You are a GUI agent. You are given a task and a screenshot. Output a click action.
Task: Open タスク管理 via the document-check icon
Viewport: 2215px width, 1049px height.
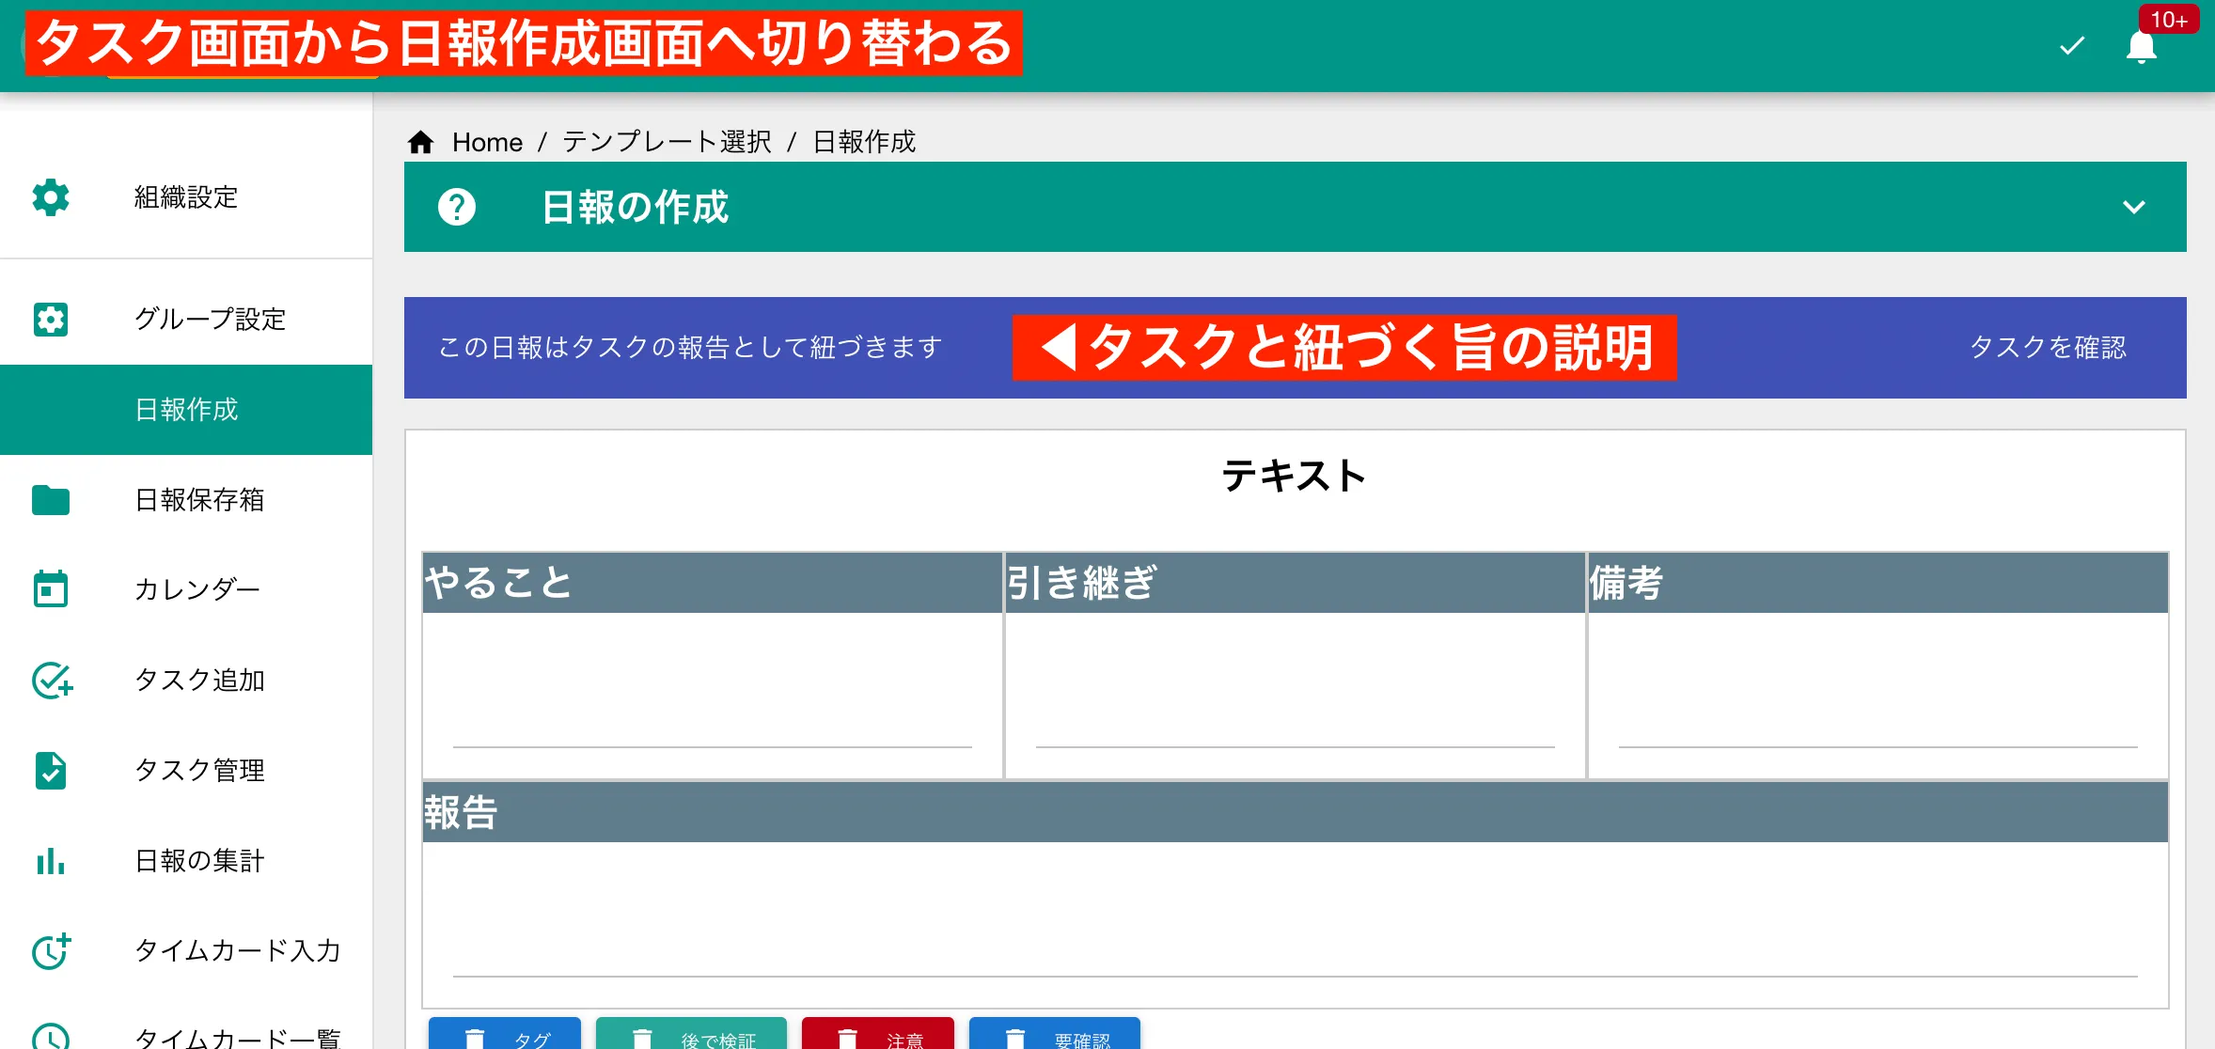click(49, 771)
